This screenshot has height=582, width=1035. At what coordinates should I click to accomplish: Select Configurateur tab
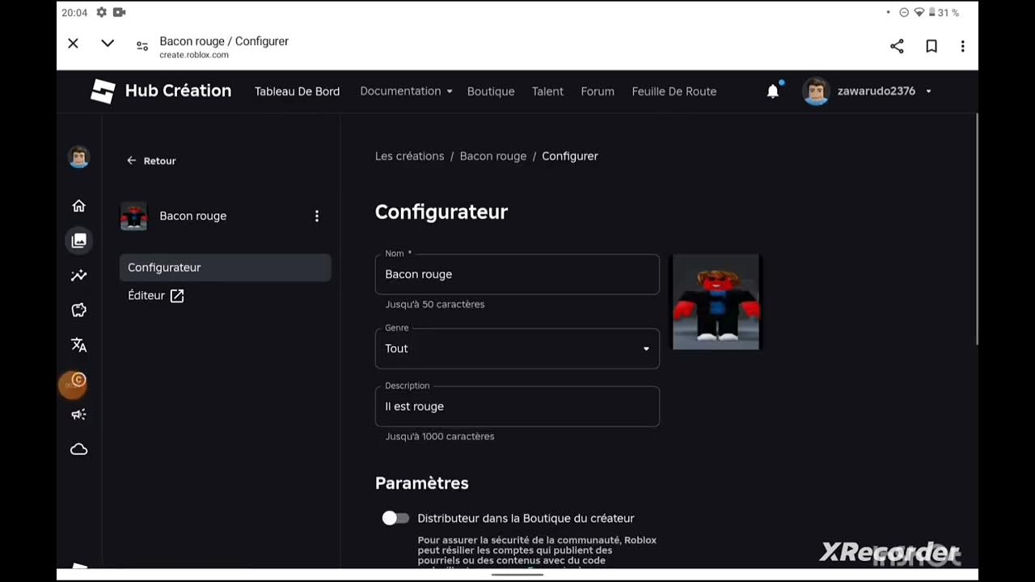coord(225,268)
